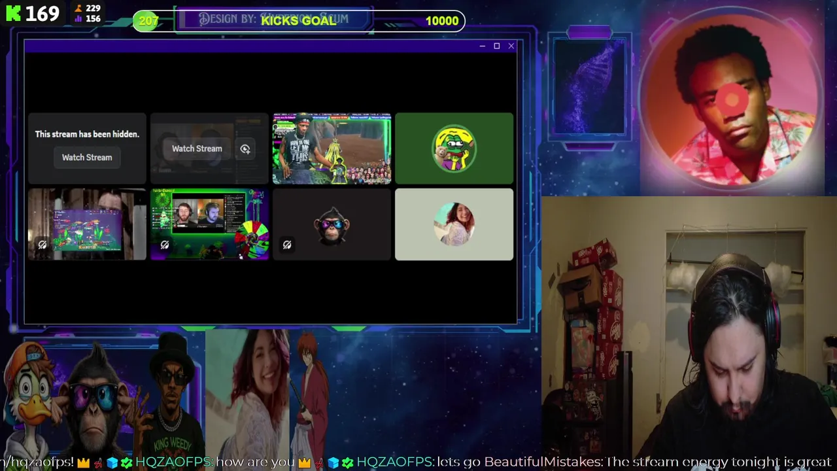Screen dimensions: 837x471
Task: Click the purple DNA helix panel
Action: pos(589,86)
